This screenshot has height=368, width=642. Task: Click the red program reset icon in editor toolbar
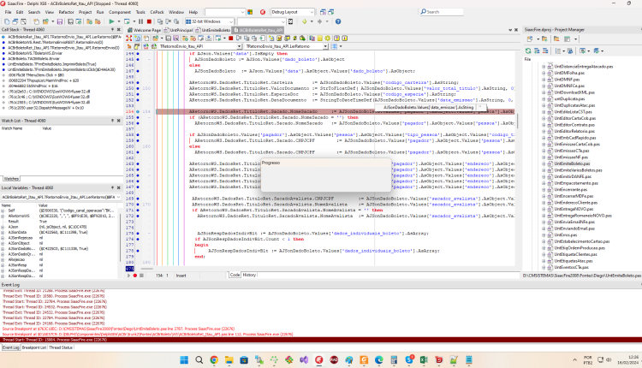click(230, 38)
